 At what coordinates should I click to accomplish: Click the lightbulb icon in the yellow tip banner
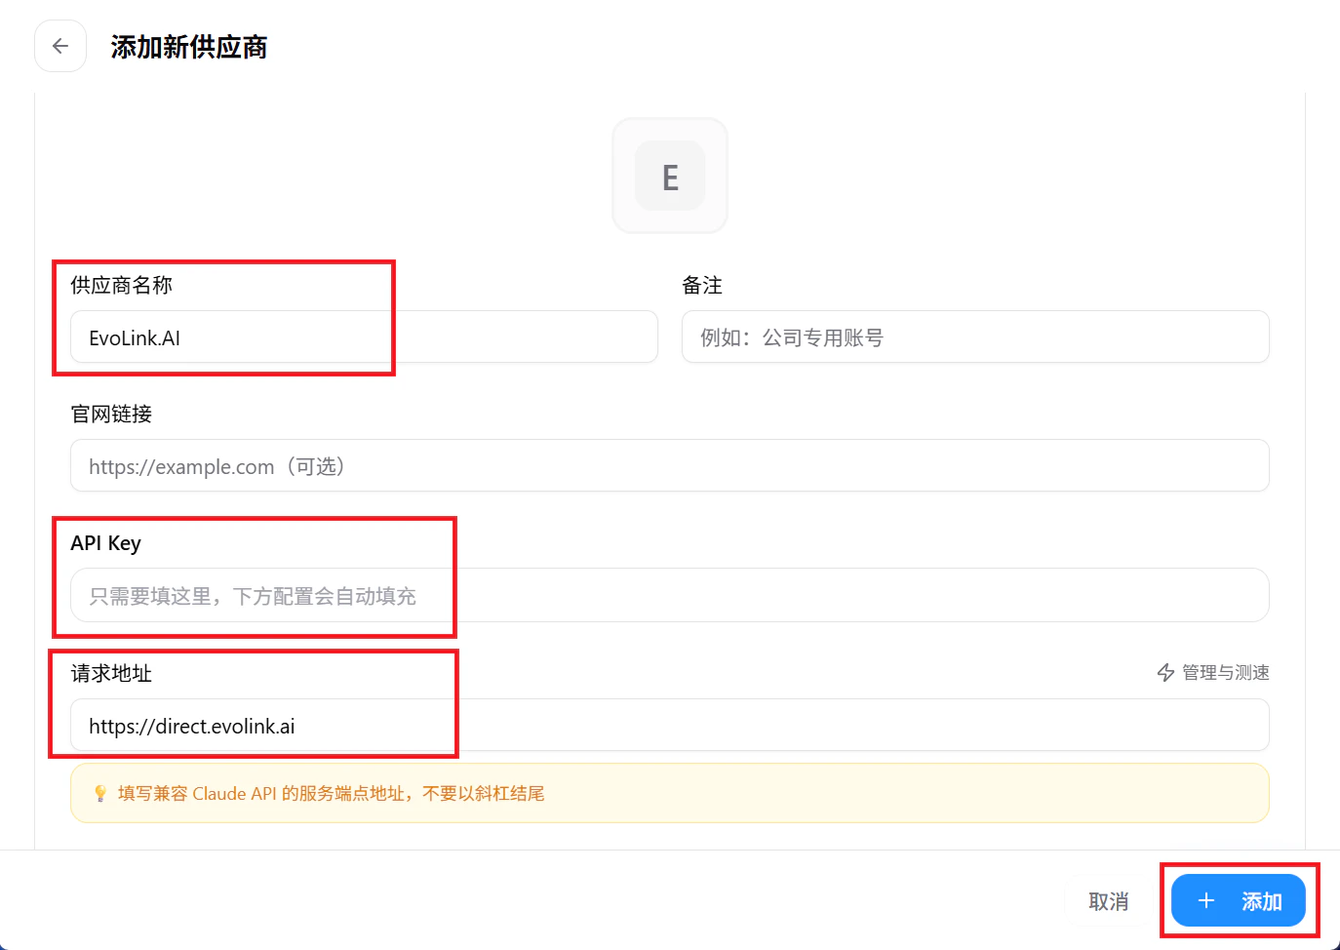pos(101,793)
